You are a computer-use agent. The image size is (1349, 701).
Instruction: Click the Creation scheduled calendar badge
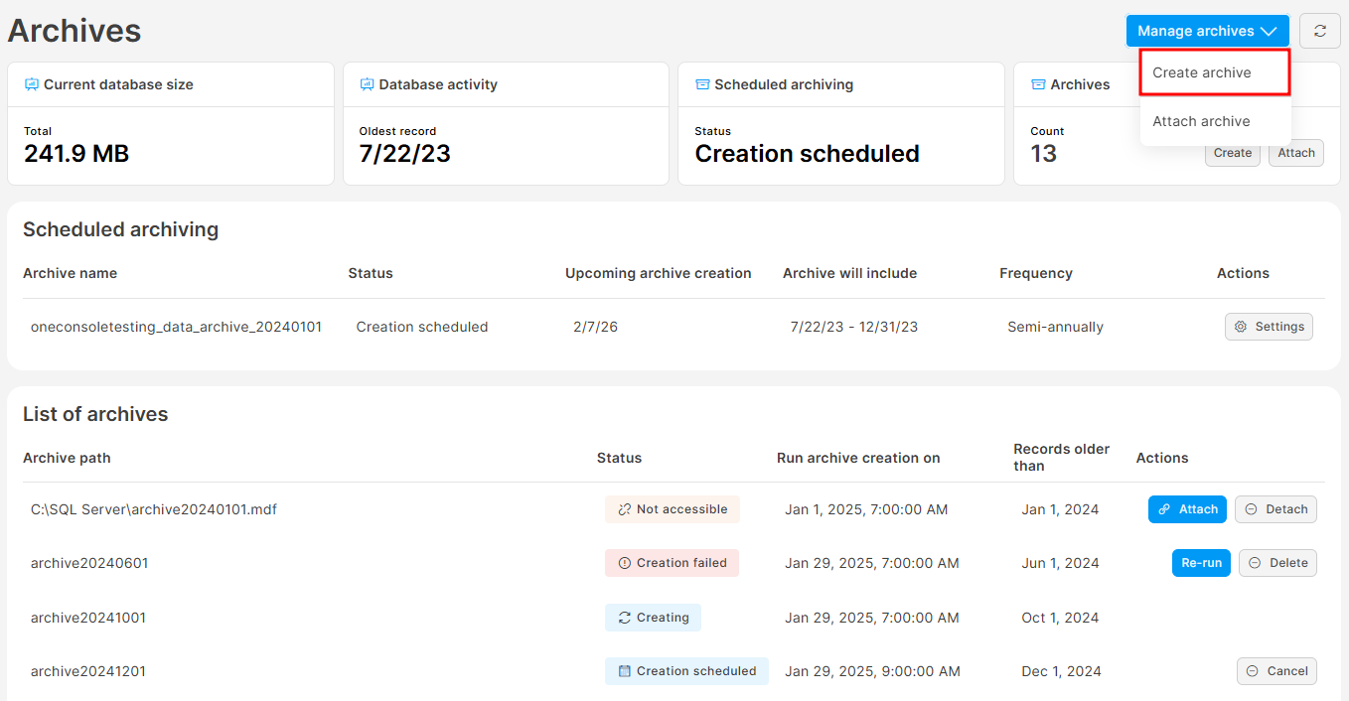[686, 671]
